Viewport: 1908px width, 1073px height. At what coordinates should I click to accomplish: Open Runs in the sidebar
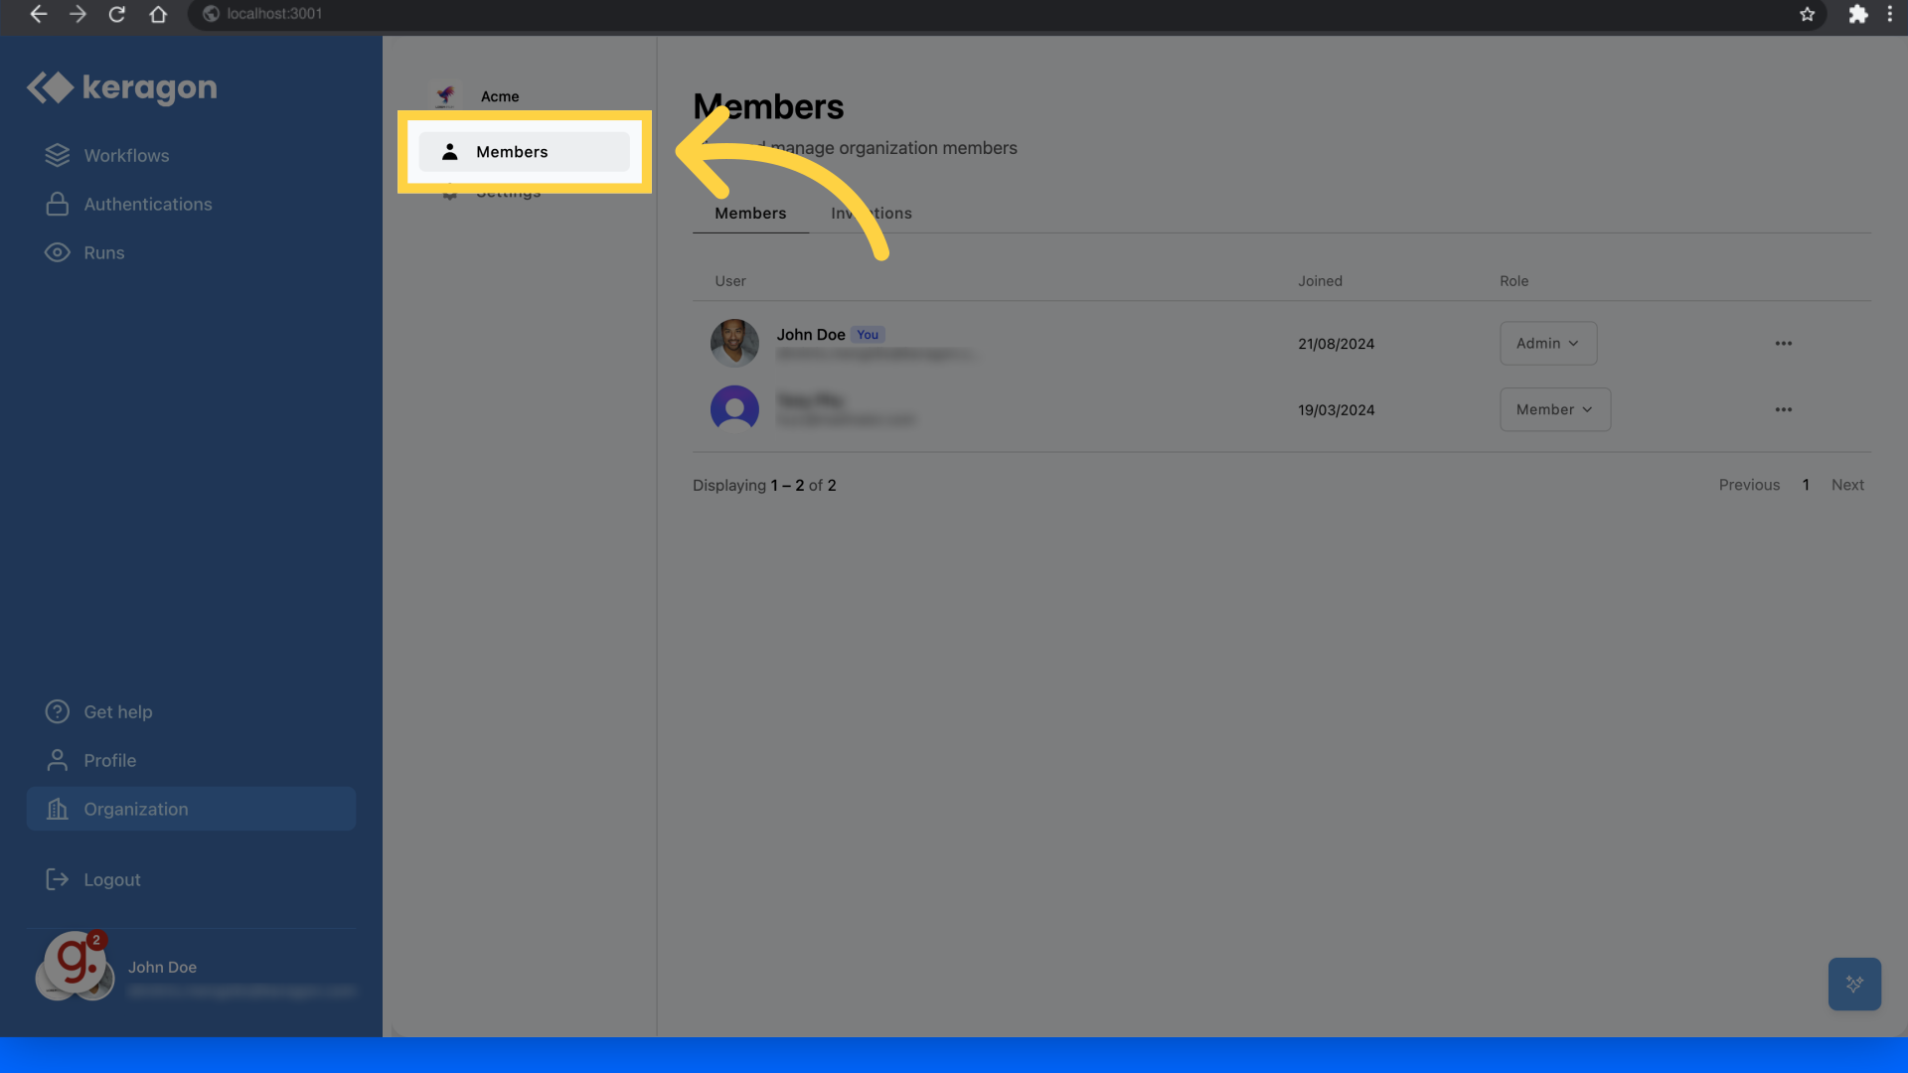pos(104,253)
